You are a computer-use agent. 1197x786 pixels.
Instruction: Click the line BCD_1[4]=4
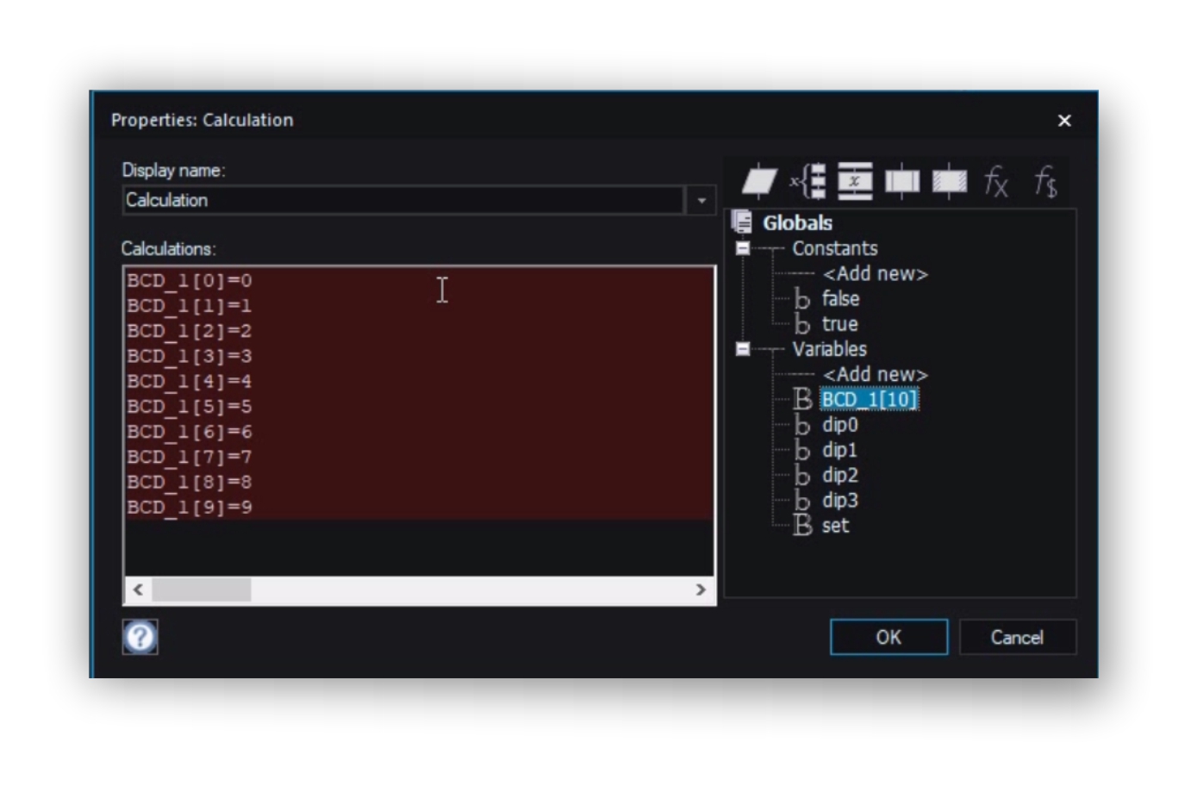pos(190,381)
